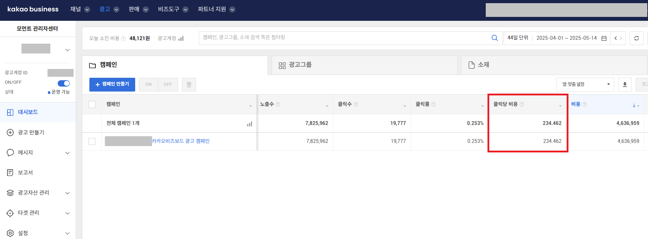This screenshot has height=239, width=648.
Task: Toggle the ad account ON/OFF switch
Action: tap(64, 83)
